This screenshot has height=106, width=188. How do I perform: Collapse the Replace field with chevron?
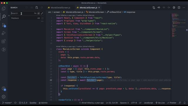[x=9, y=16]
